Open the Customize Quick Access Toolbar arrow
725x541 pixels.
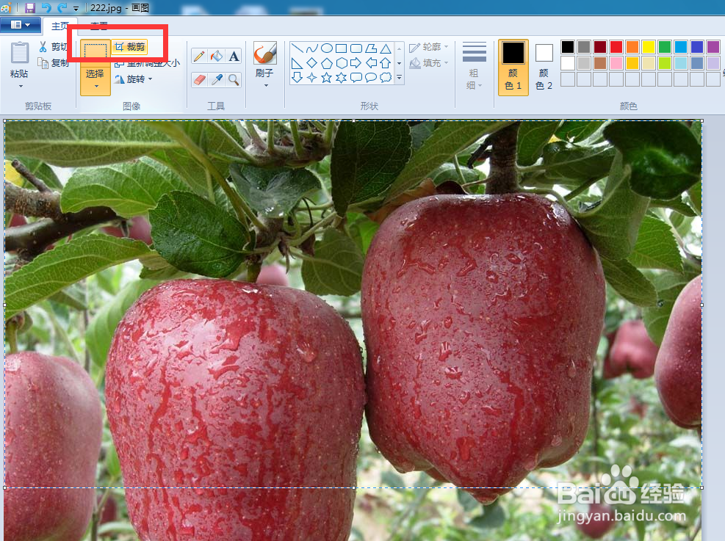pyautogui.click(x=76, y=8)
